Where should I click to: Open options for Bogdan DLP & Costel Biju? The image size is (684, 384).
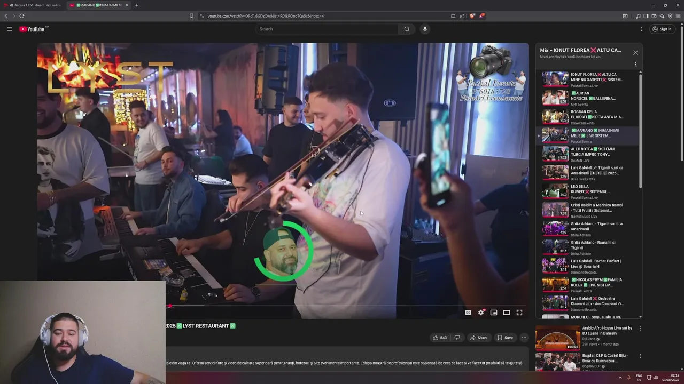(640, 356)
